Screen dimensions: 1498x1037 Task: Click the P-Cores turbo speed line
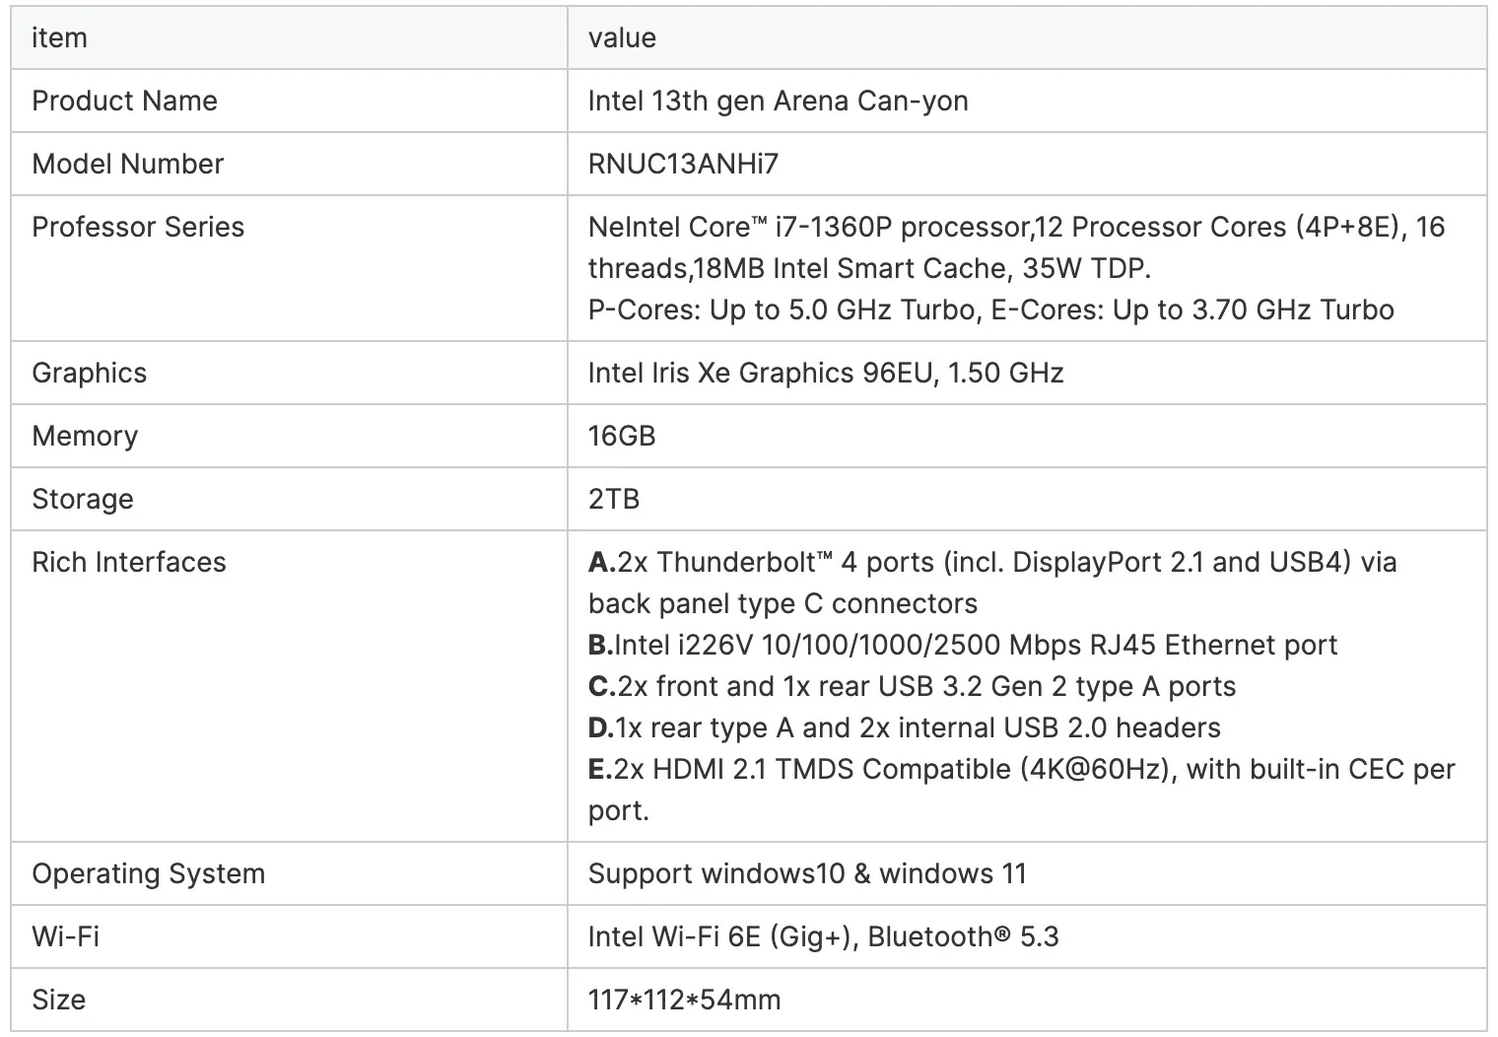pos(990,311)
